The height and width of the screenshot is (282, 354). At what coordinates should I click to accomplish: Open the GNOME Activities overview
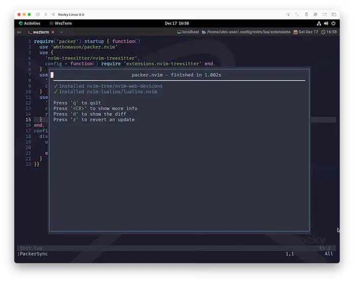coord(29,23)
